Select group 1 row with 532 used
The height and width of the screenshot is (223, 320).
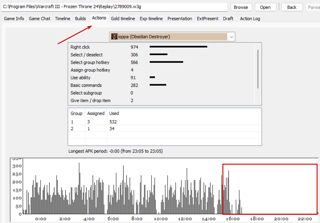click(x=165, y=122)
